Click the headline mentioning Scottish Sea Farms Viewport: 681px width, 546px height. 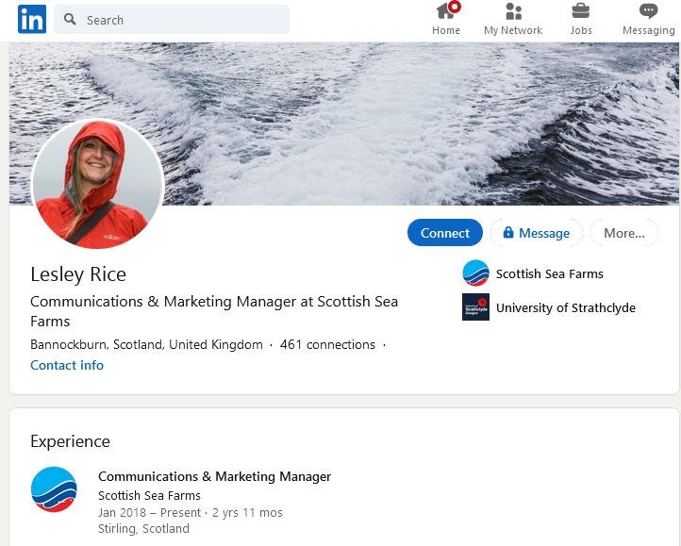[x=214, y=311]
